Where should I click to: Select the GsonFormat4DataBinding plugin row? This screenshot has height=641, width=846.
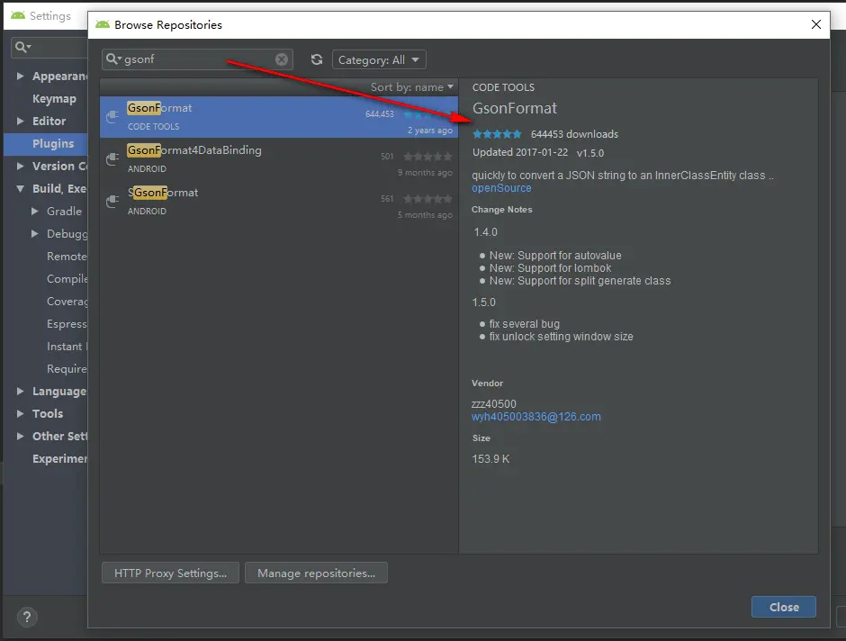pos(279,159)
